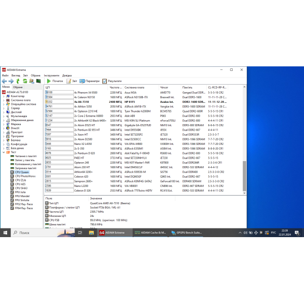Open File Explorer from the taskbar
Viewport: 304px width, 304px height.
[x=91, y=233]
